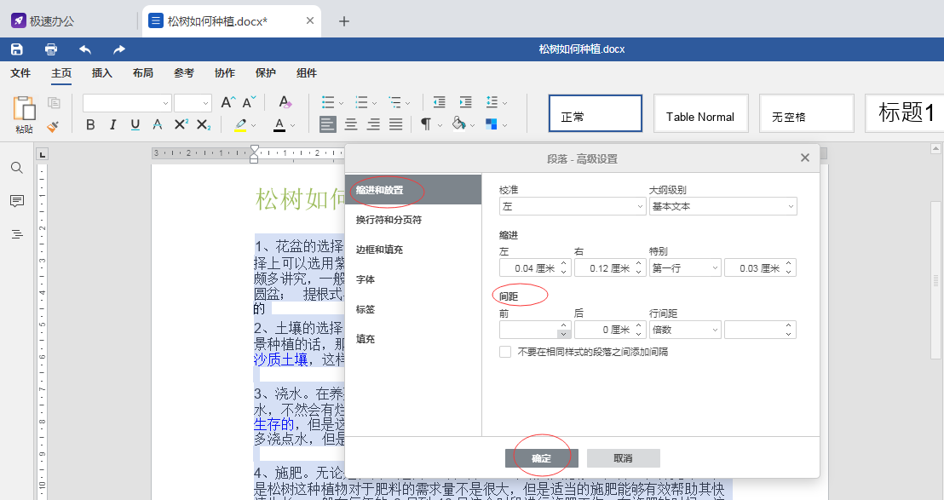Click the Save icon in title bar
Viewport: 944px width, 500px height.
[x=17, y=49]
